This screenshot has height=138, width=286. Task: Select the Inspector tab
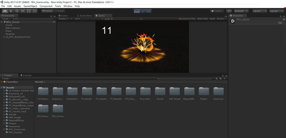(238, 16)
